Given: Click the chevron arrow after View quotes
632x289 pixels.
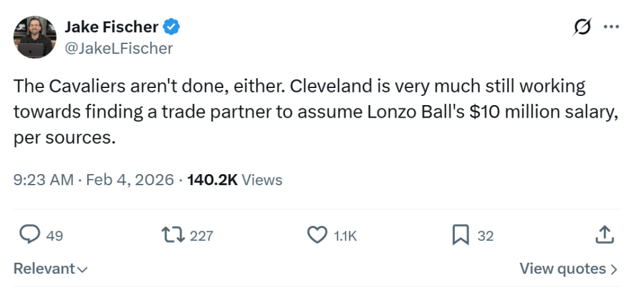Looking at the screenshot, I should coord(614,269).
